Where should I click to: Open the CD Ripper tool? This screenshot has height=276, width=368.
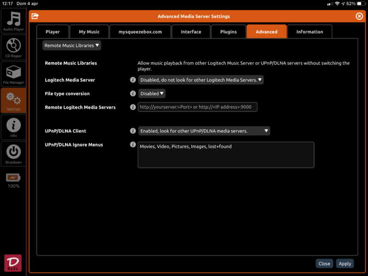tap(13, 48)
